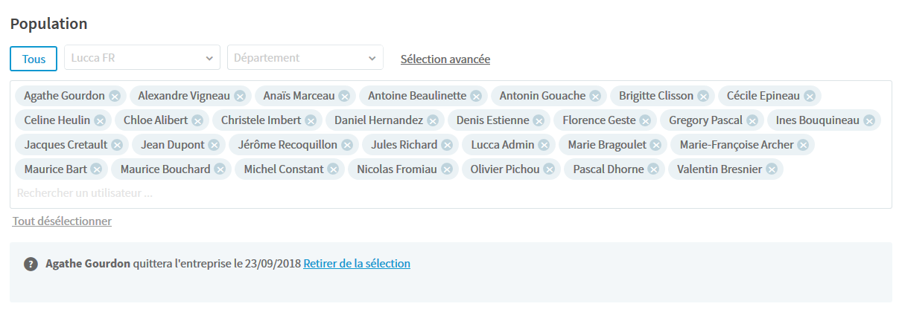Open Sélection avancée link
The width and height of the screenshot is (902, 318).
(445, 59)
